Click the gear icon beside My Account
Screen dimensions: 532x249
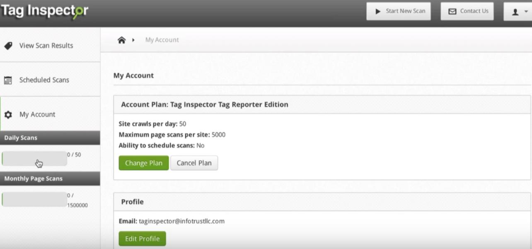(x=8, y=115)
